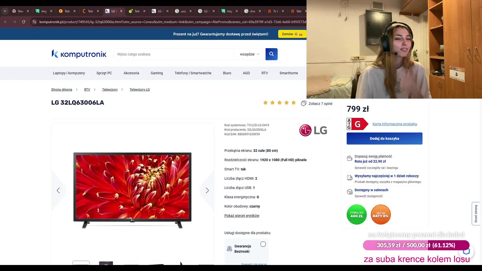482x271 pixels.
Task: Go back in browser history
Action: [5, 22]
